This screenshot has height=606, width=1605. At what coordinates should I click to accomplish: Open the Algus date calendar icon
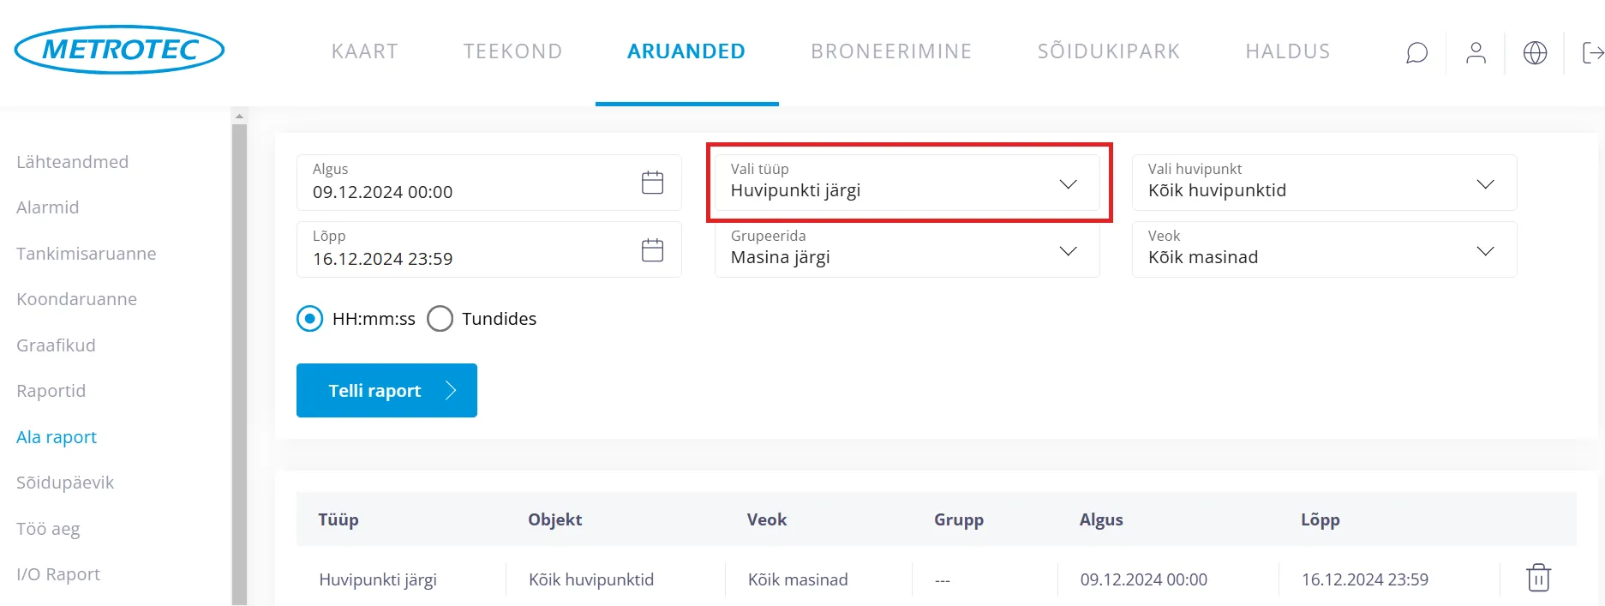[652, 183]
